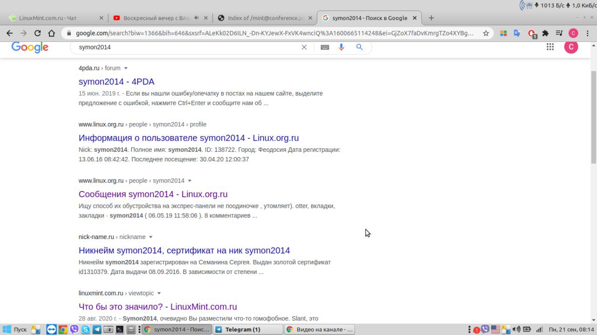
Task: Open the volume control in tray
Action: tap(517, 329)
